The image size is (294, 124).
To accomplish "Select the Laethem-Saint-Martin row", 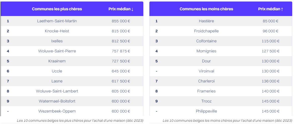I will (x=57, y=21).
